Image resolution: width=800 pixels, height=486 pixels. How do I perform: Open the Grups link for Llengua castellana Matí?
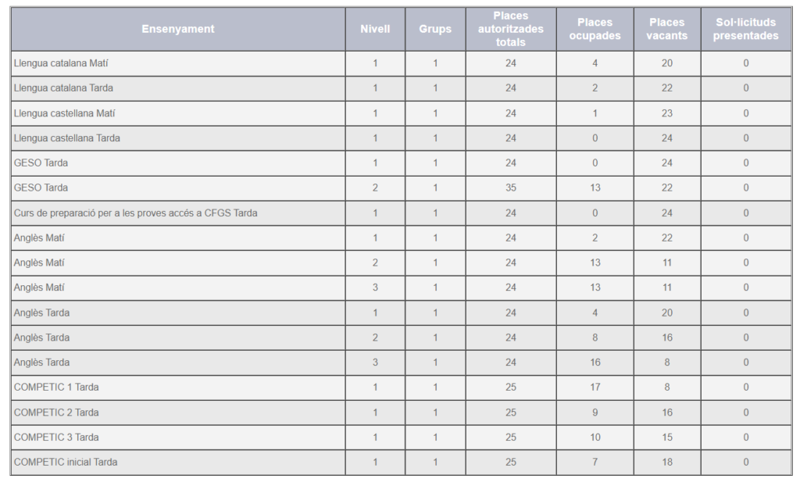tap(435, 113)
